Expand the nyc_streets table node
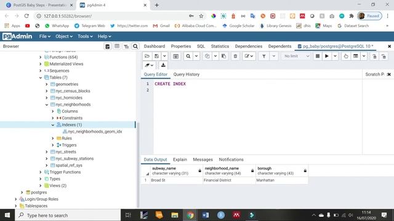This screenshot has width=394, height=221. pos(47,152)
